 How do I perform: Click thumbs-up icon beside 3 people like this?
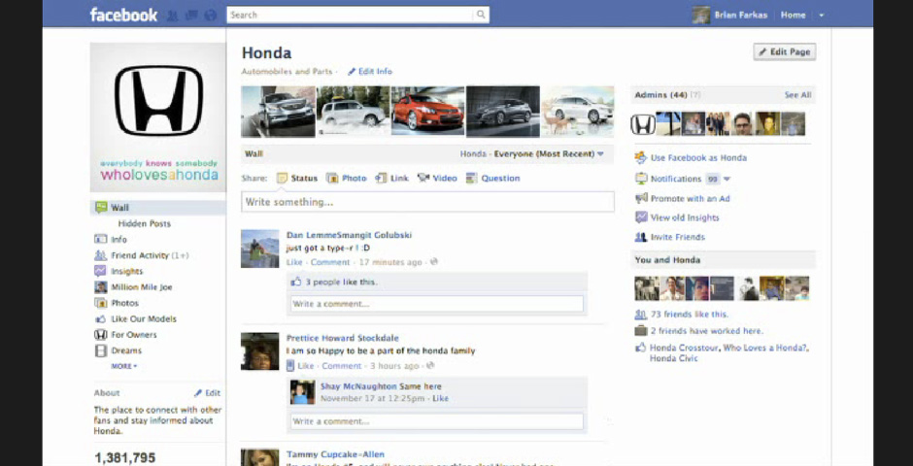[x=296, y=283]
